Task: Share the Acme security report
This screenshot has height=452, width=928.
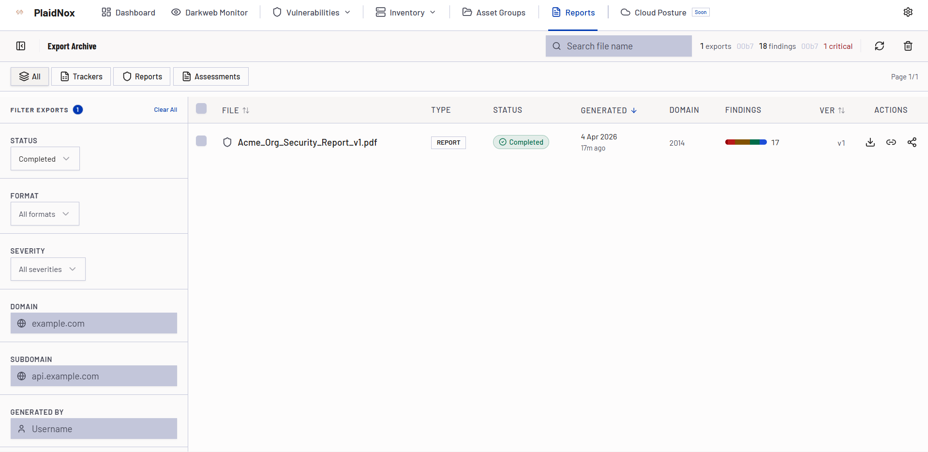Action: [x=912, y=142]
